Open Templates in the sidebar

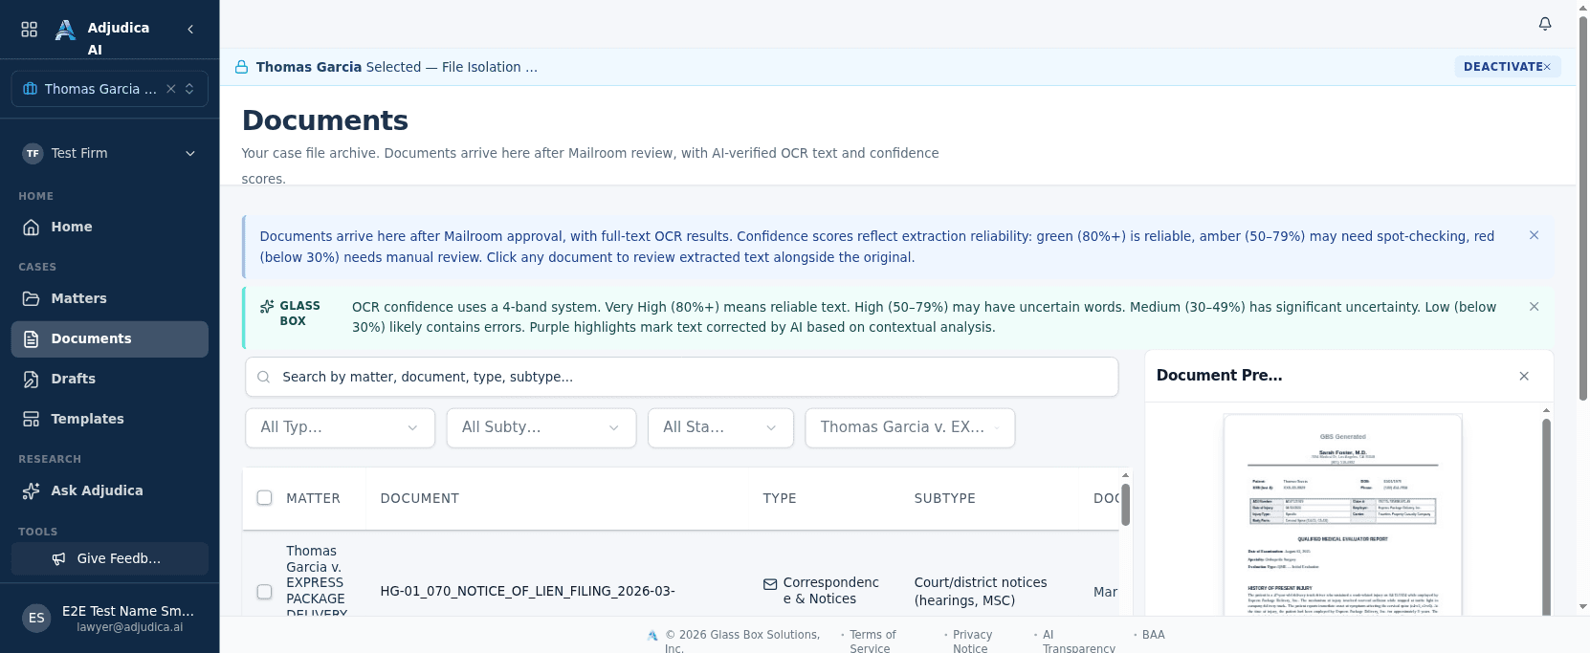pyautogui.click(x=110, y=419)
